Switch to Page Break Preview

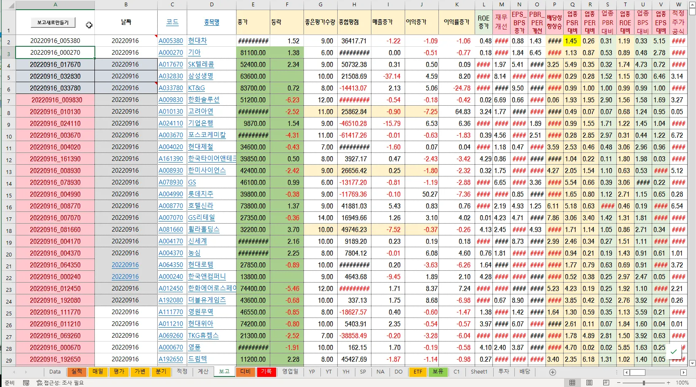click(x=606, y=383)
